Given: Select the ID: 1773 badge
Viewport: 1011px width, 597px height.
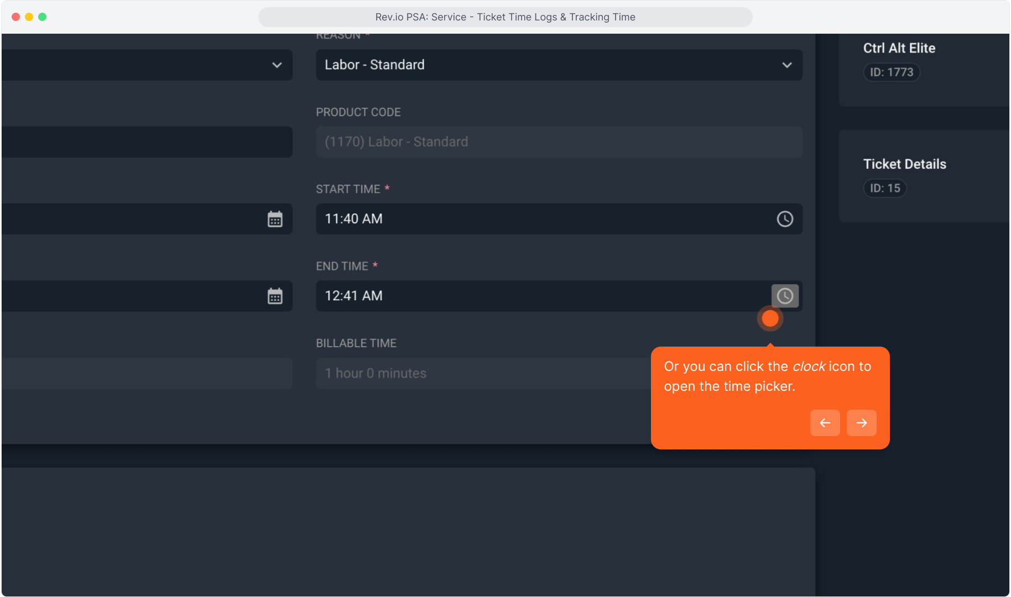Looking at the screenshot, I should 891,72.
